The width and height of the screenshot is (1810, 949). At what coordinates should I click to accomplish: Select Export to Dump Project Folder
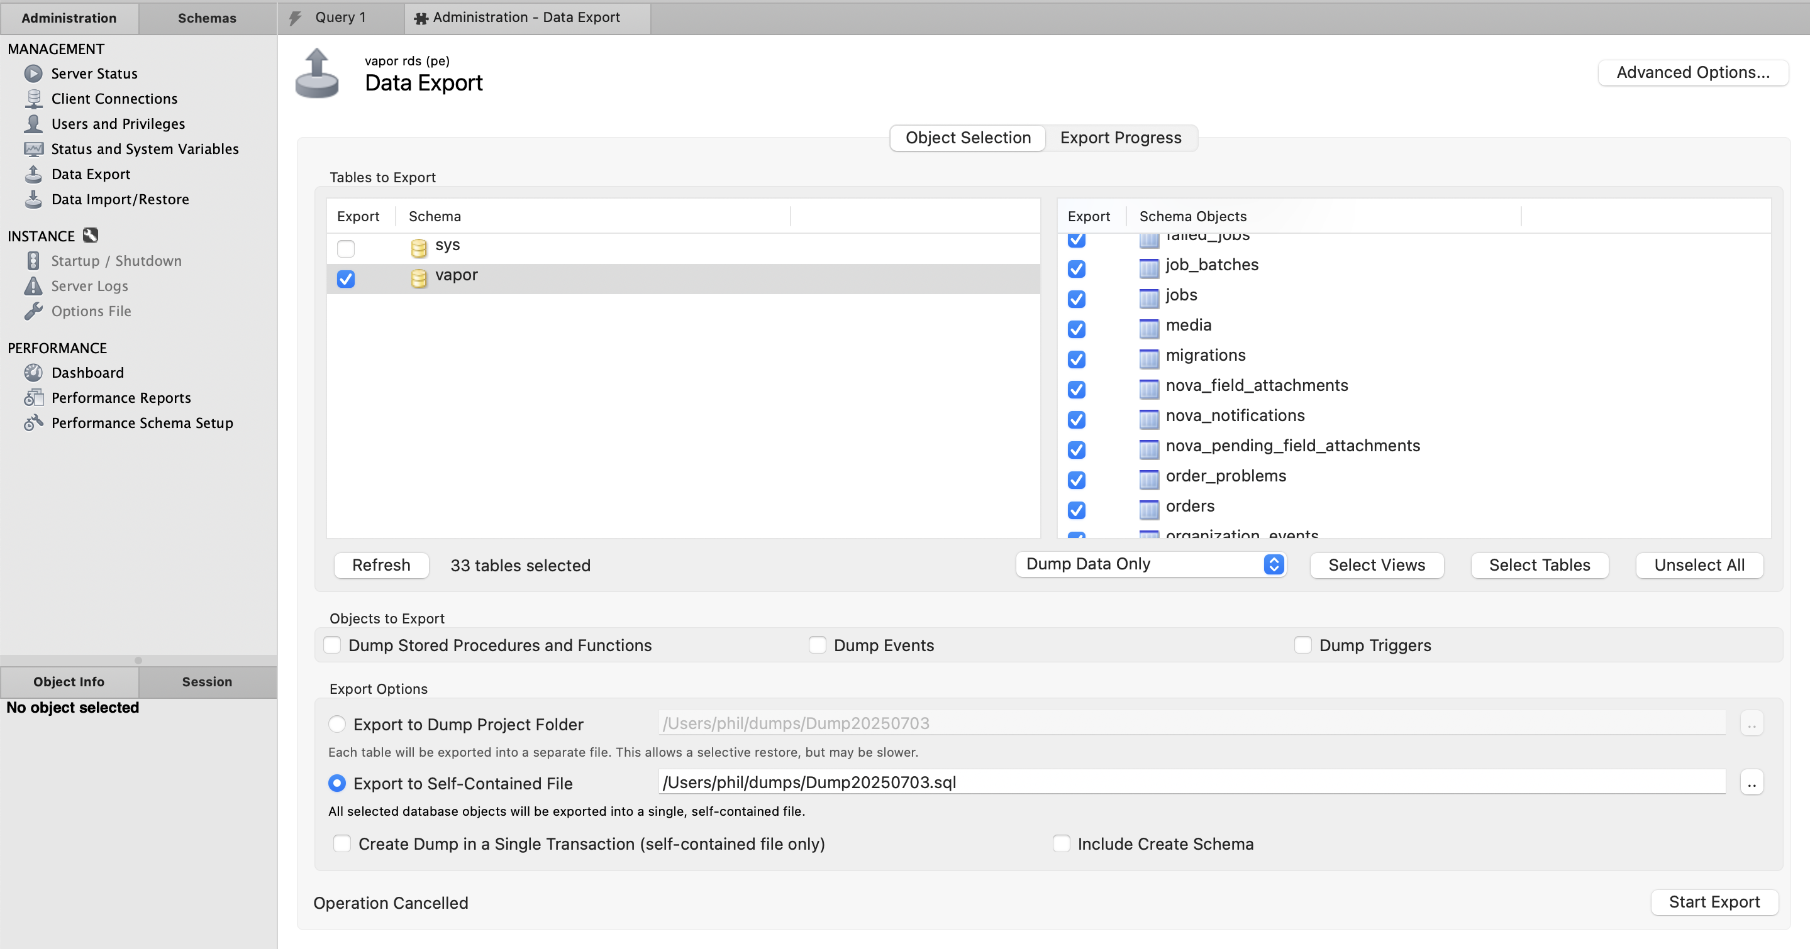click(337, 723)
